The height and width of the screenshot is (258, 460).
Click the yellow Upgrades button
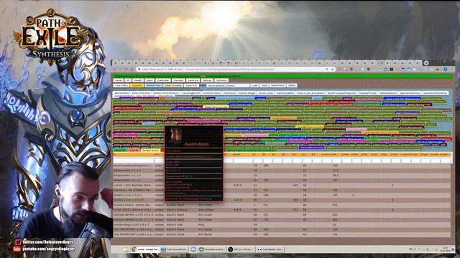click(137, 85)
